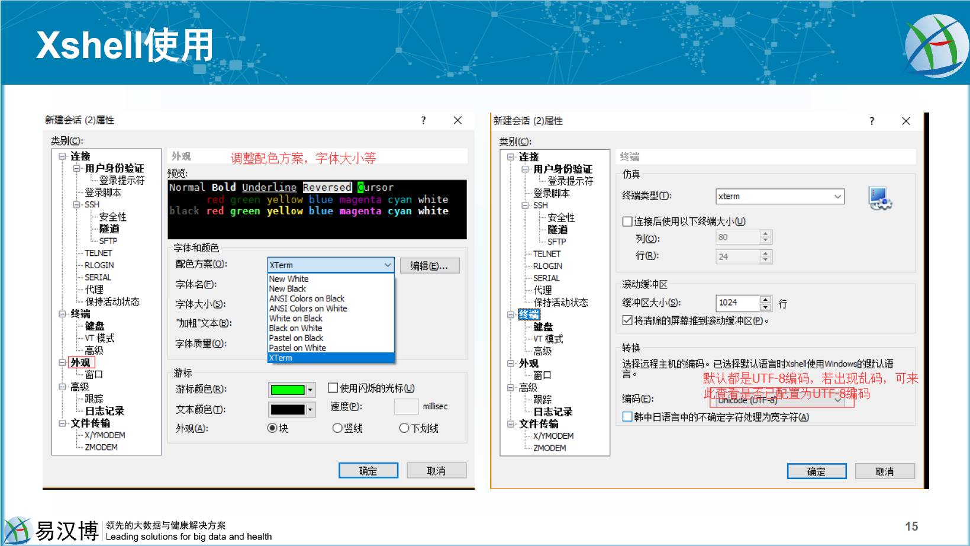Screen dimensions: 970x546
Task: Increase 缓冲区大小 with up stepper
Action: click(766, 299)
